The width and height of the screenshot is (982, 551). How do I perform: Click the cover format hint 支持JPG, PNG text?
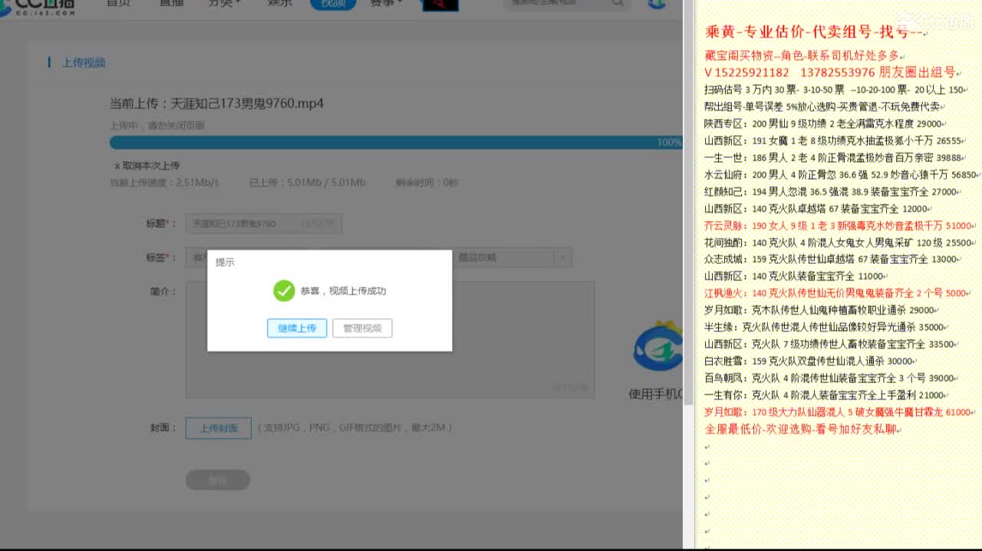pos(354,427)
